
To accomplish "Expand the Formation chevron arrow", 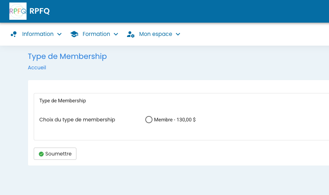I will pyautogui.click(x=116, y=34).
